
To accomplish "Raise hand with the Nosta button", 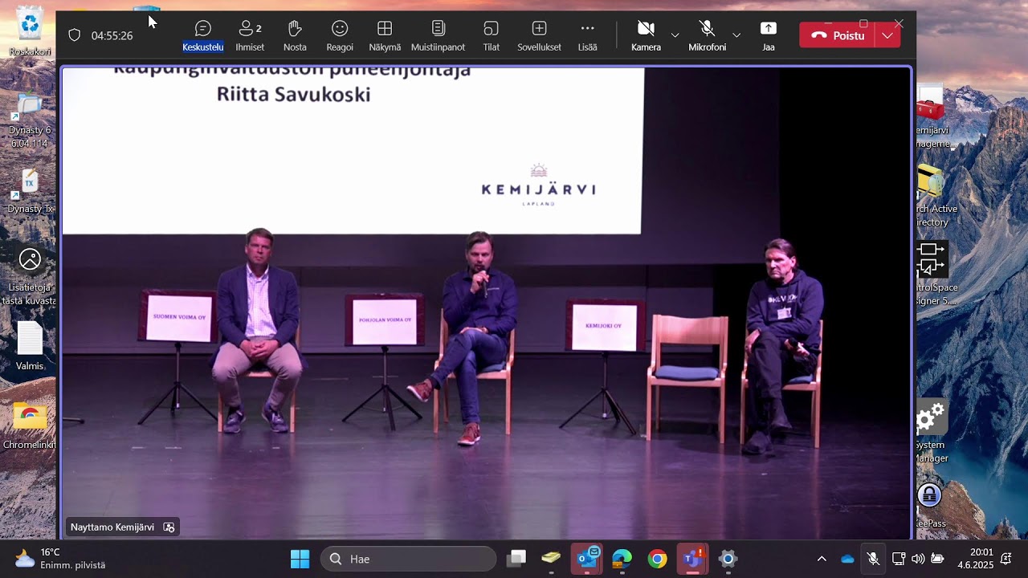I will point(295,36).
